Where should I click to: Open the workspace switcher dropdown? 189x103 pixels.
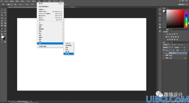click(183, 5)
